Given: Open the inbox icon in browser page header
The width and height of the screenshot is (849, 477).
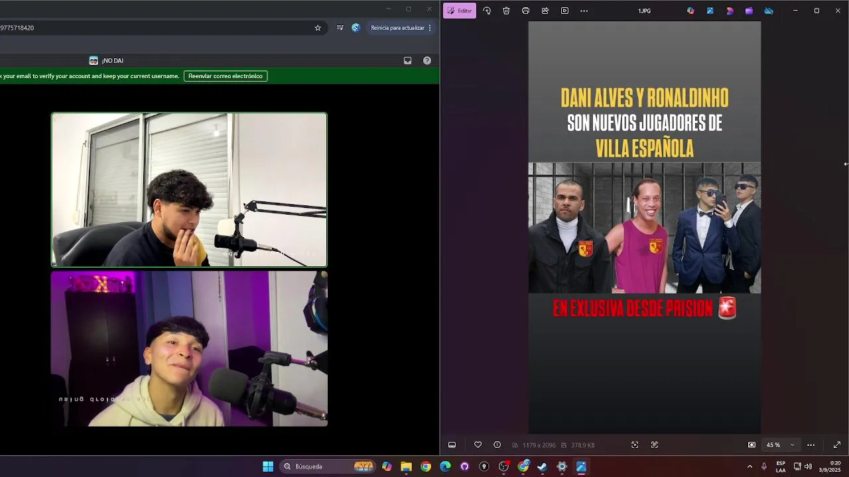Looking at the screenshot, I should 407,60.
